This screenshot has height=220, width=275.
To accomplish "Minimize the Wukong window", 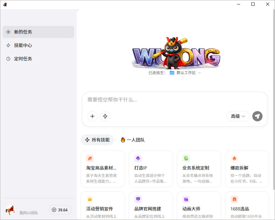I will click(238, 4).
